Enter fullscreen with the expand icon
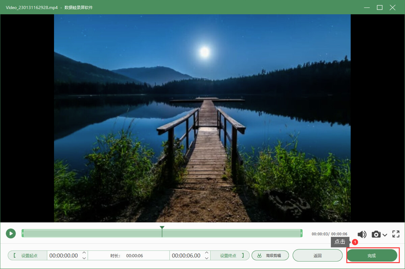This screenshot has width=405, height=269. 396,234
